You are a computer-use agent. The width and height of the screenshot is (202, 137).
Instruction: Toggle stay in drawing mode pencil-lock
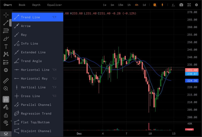click(x=6, y=107)
